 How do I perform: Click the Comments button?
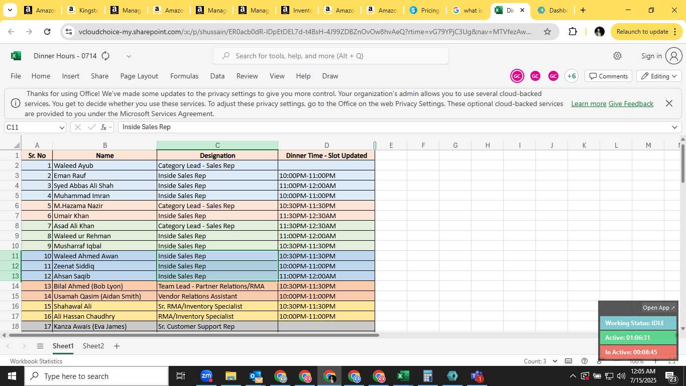[x=608, y=76]
